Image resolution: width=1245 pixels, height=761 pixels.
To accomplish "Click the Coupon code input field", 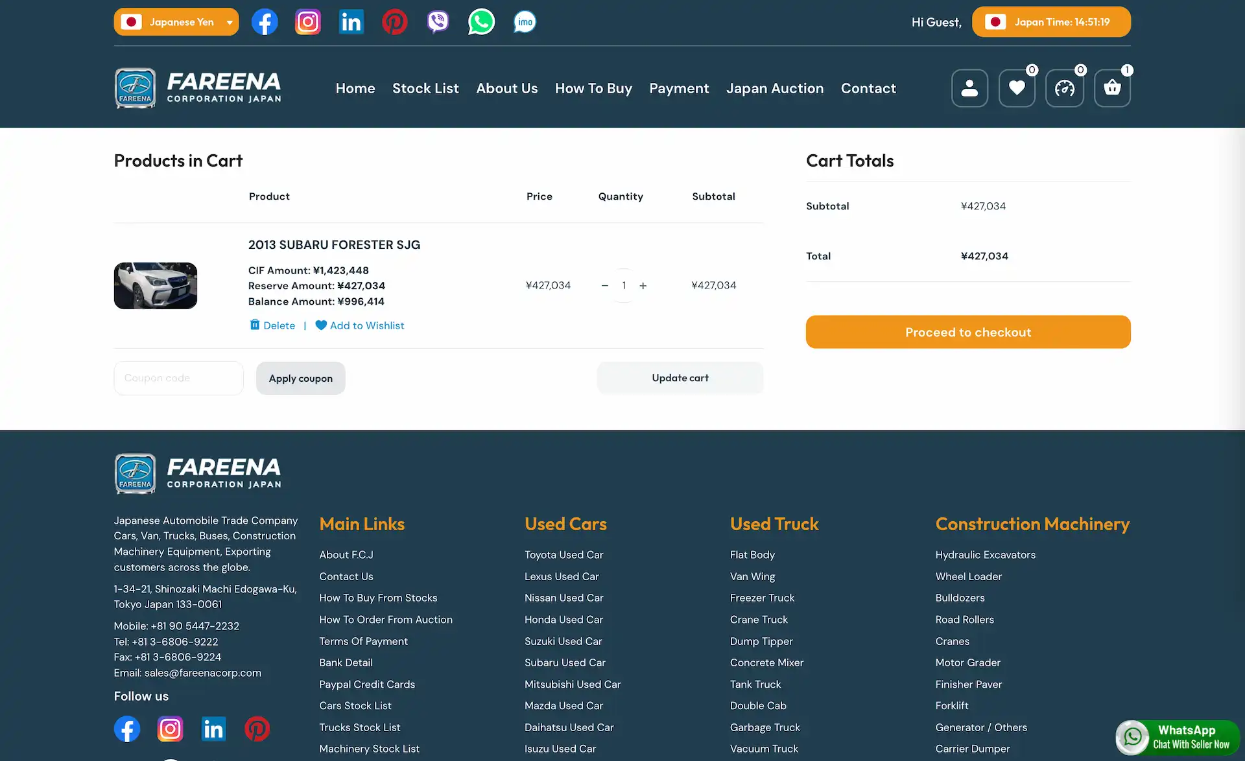I will pos(178,378).
